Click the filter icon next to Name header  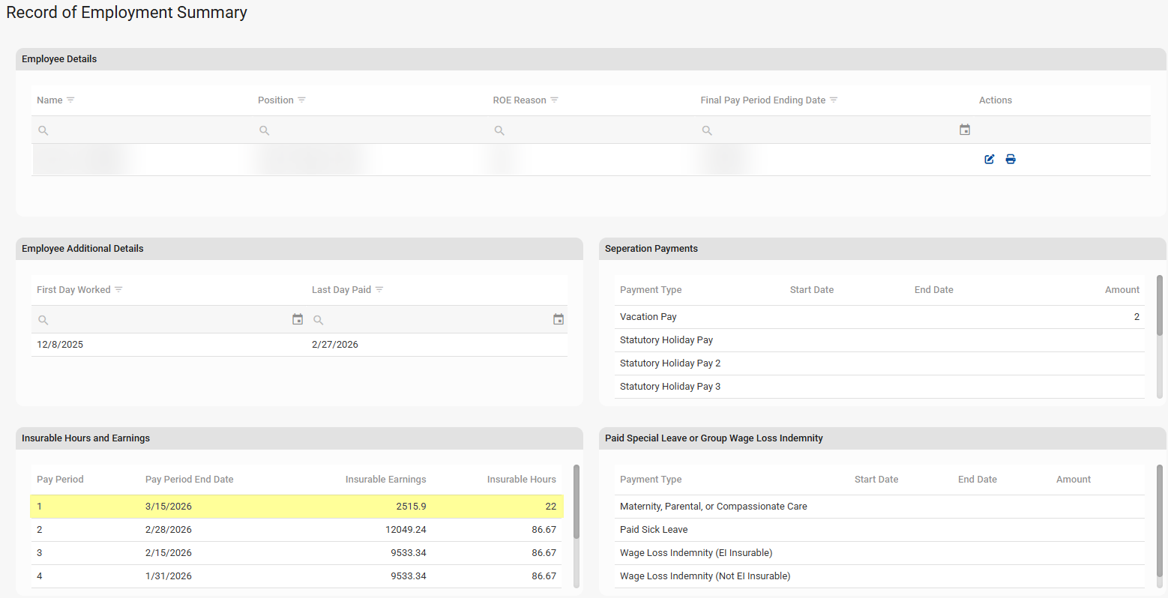point(70,100)
